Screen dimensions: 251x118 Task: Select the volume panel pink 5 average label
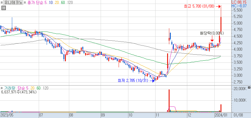pos(27,88)
